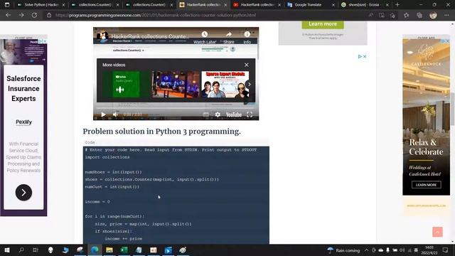
Task: Close the middle-right AdChoices ad
Action: pos(365,56)
